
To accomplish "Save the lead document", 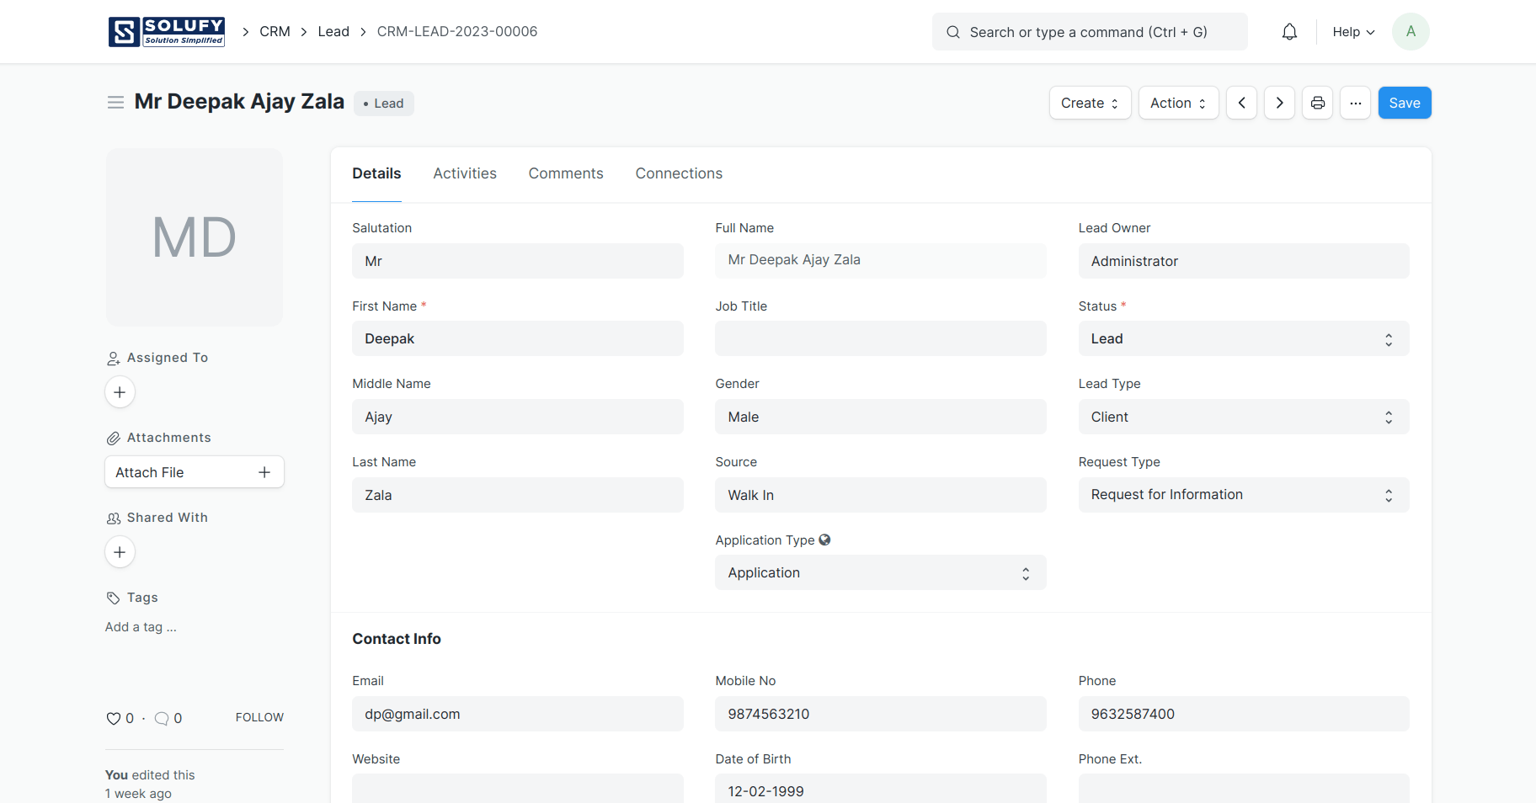I will click(1404, 103).
